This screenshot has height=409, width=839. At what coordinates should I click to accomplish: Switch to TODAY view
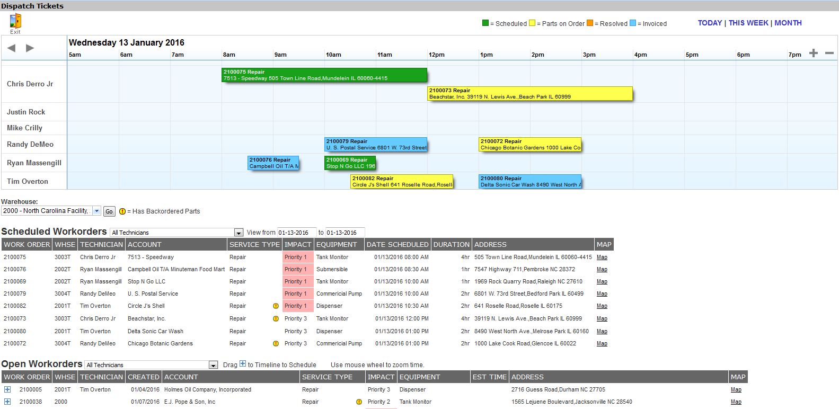click(710, 23)
